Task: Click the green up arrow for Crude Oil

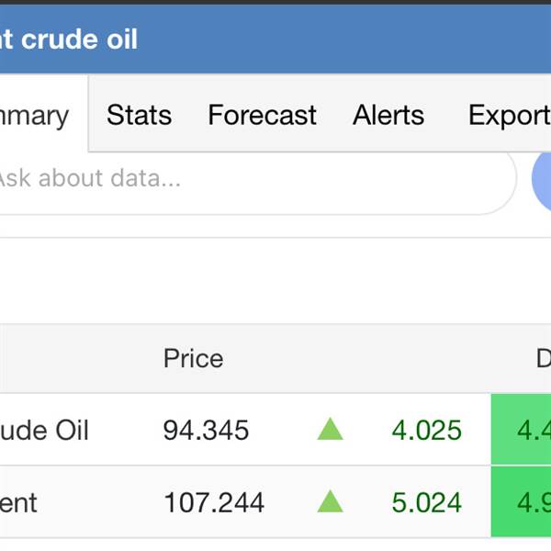Action: 331,429
